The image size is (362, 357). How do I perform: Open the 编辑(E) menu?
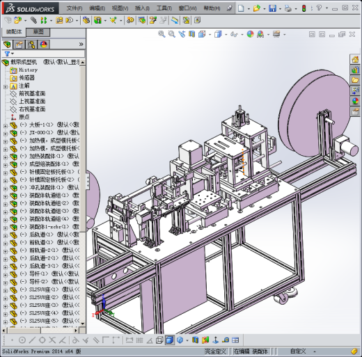coord(97,8)
